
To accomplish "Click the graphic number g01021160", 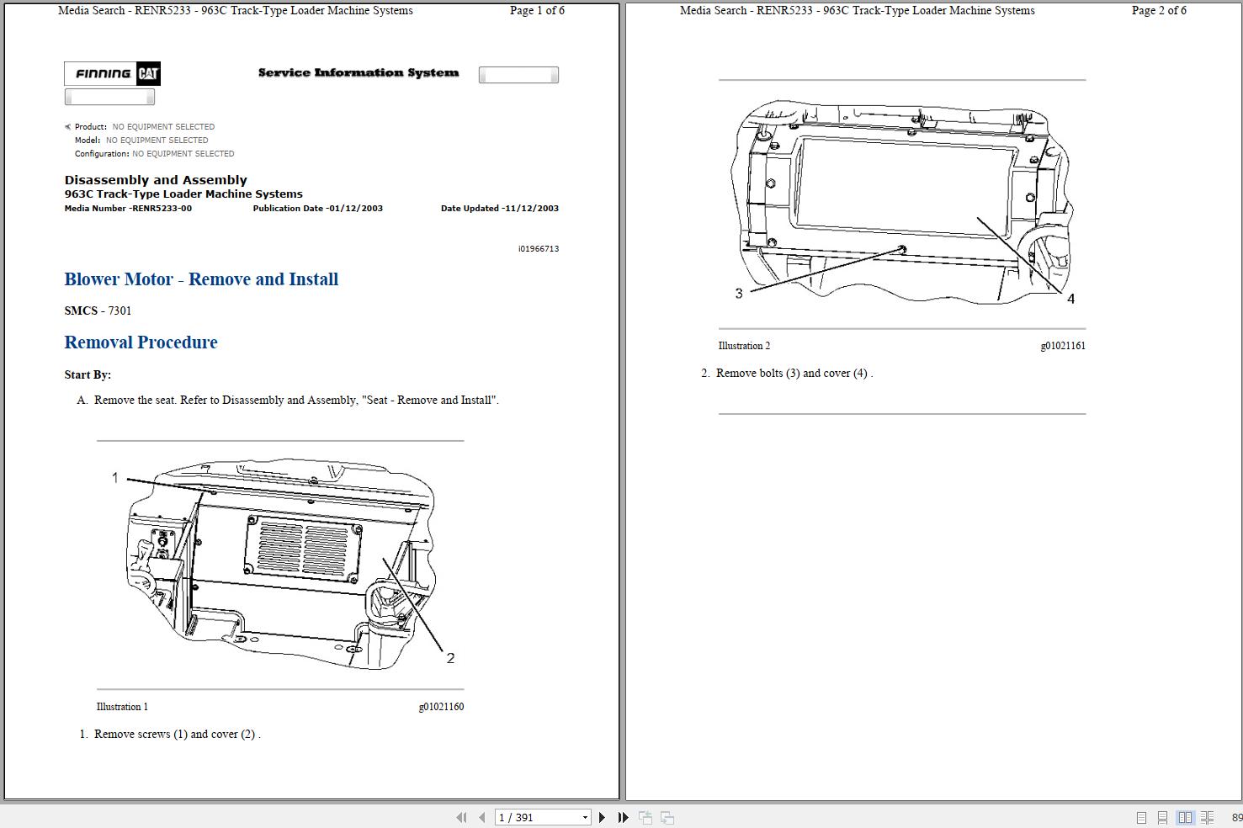I will [441, 707].
